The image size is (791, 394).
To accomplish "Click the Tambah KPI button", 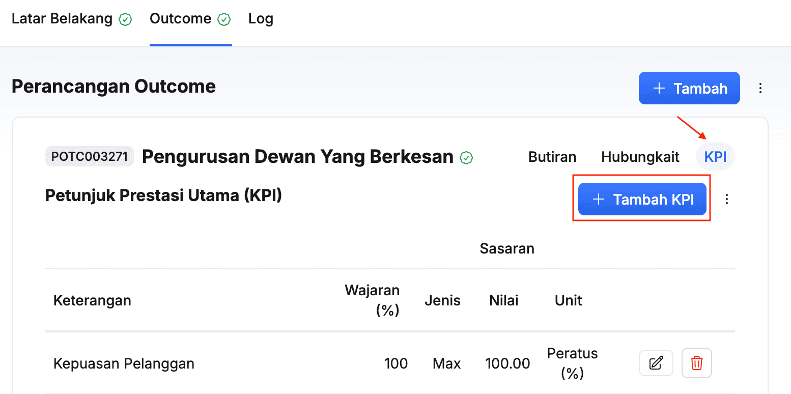I will (x=642, y=199).
